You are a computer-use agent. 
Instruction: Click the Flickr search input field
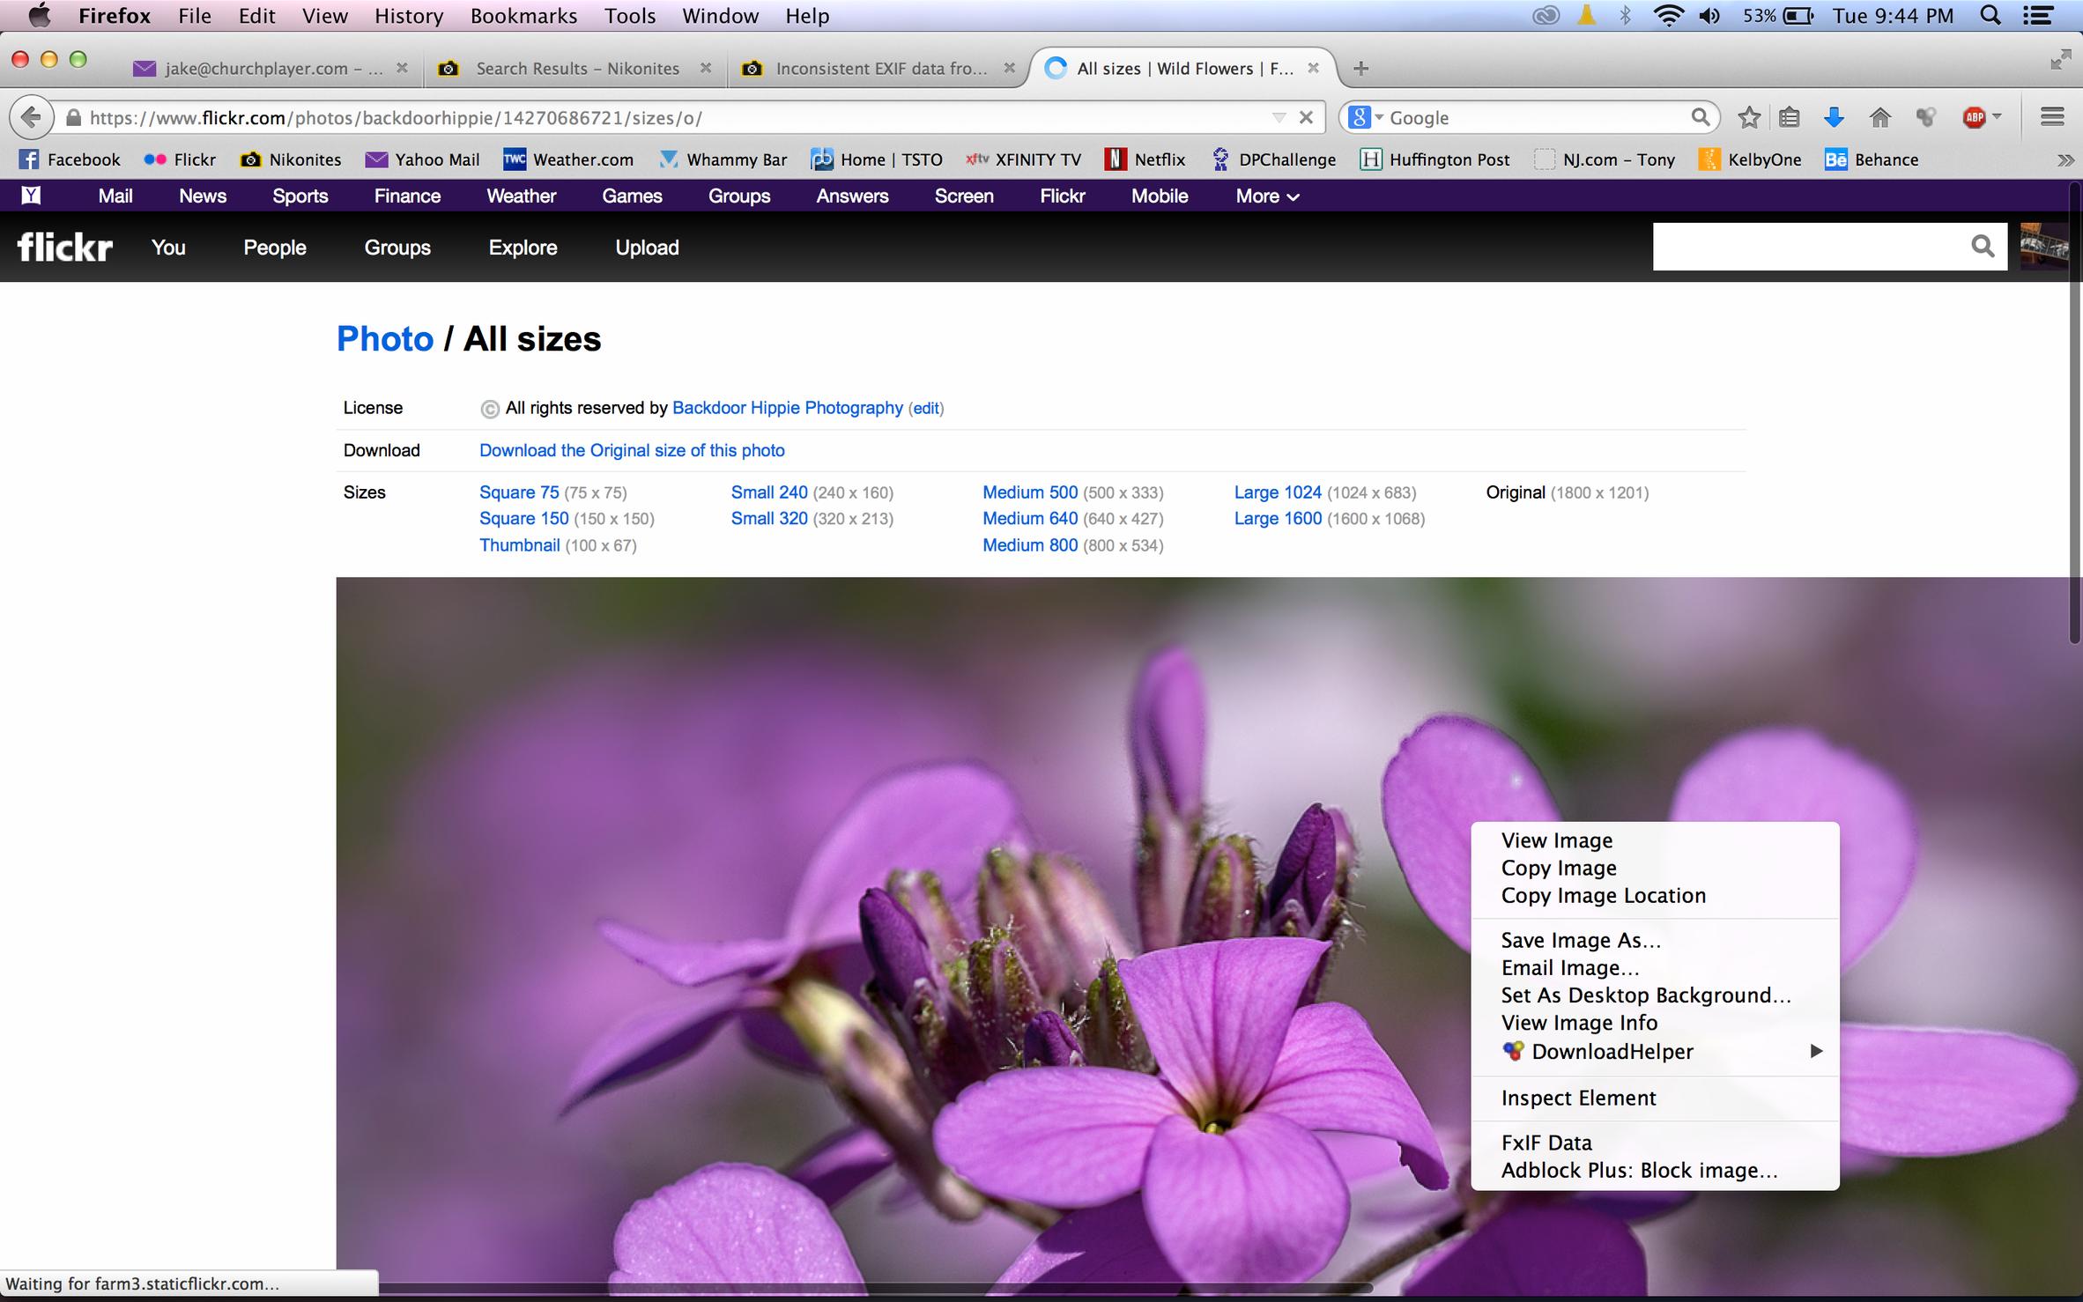point(1806,247)
